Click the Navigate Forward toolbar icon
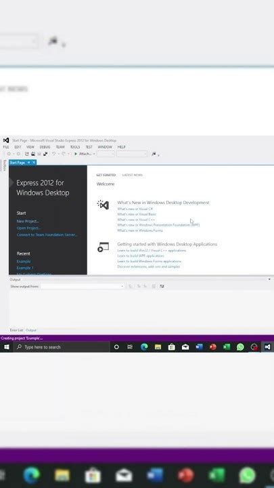This screenshot has height=488, width=274. (18, 154)
